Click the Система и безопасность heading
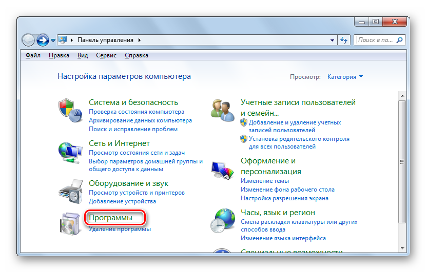 [133, 102]
